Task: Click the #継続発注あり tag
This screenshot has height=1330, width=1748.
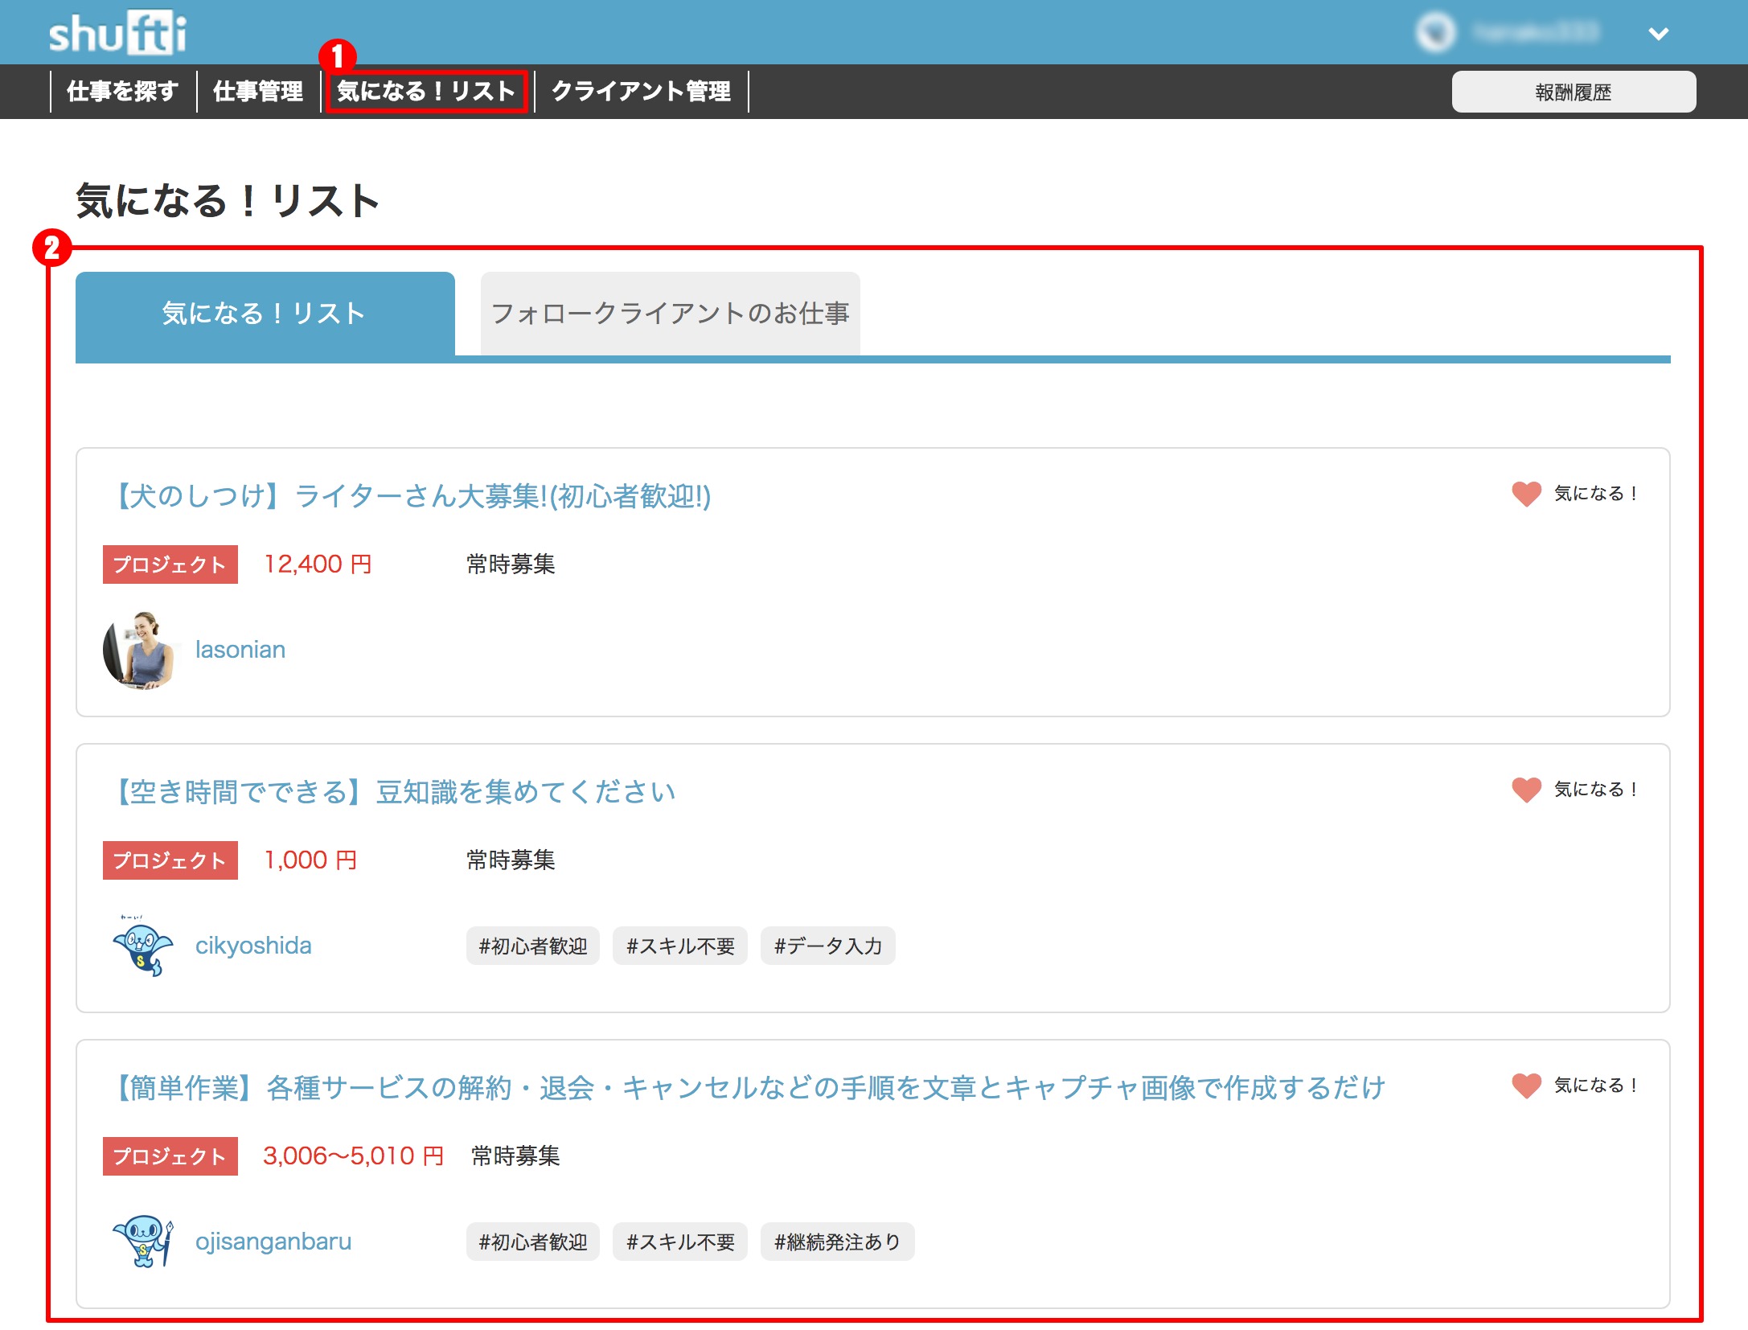Action: pyautogui.click(x=836, y=1242)
